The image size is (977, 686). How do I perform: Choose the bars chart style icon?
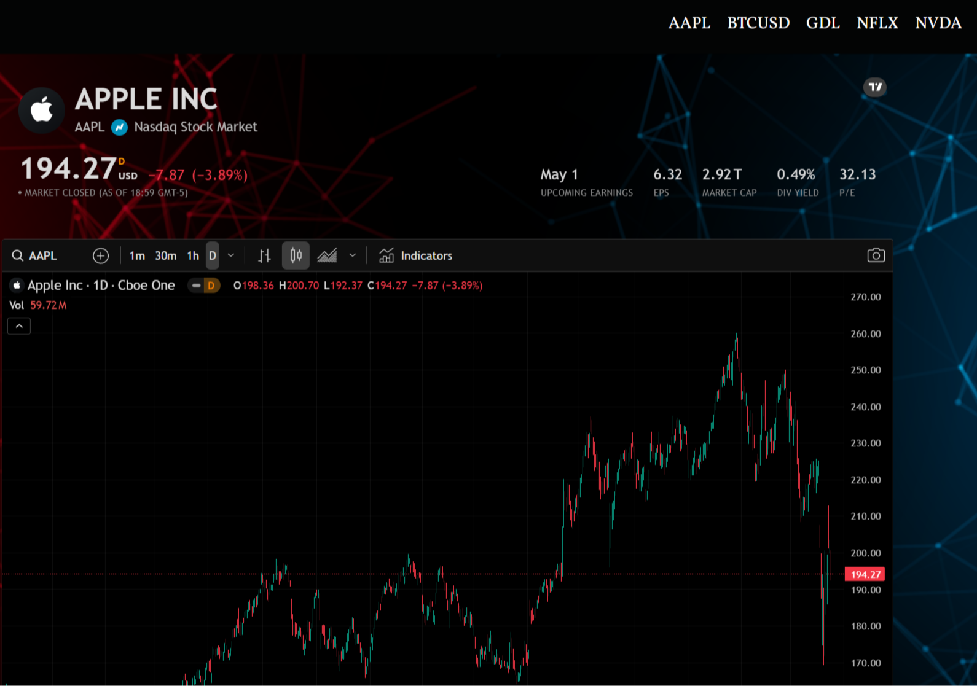(264, 255)
